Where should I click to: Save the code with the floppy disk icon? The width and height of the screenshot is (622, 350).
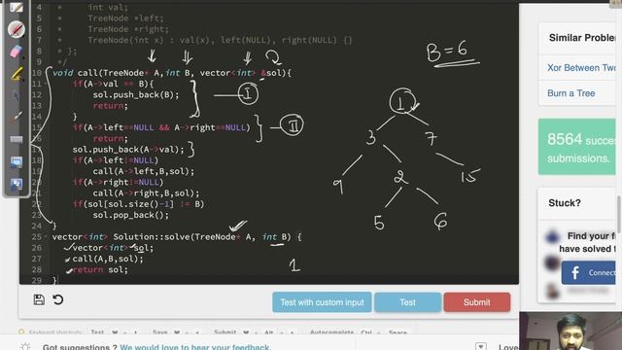pyautogui.click(x=39, y=299)
